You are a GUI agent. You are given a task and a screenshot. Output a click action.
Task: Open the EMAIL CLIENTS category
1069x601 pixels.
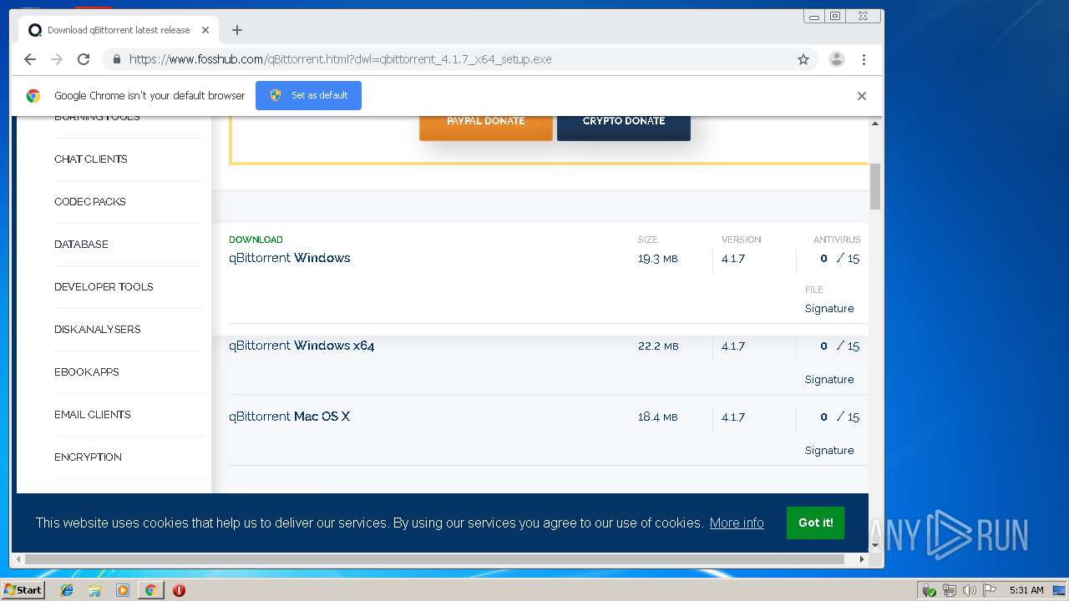93,415
